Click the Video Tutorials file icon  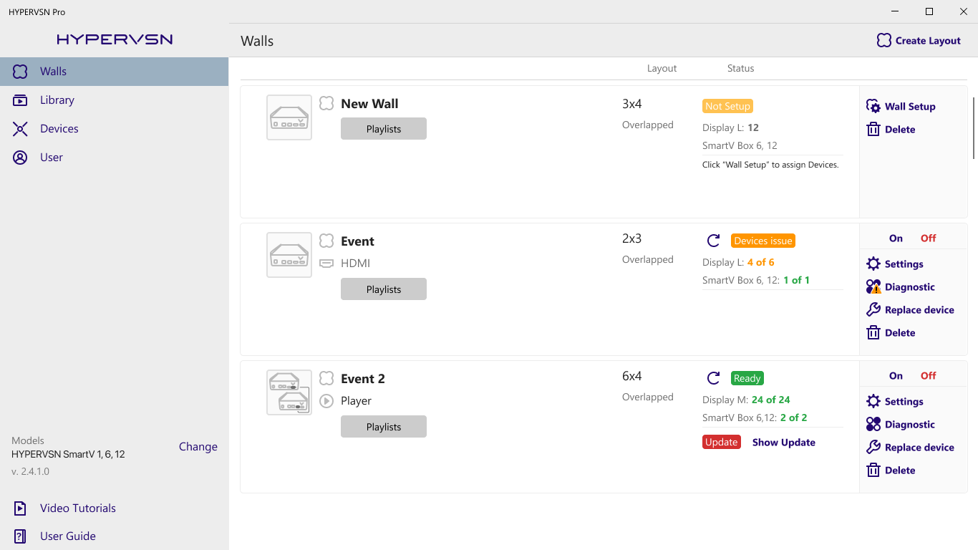[20, 508]
